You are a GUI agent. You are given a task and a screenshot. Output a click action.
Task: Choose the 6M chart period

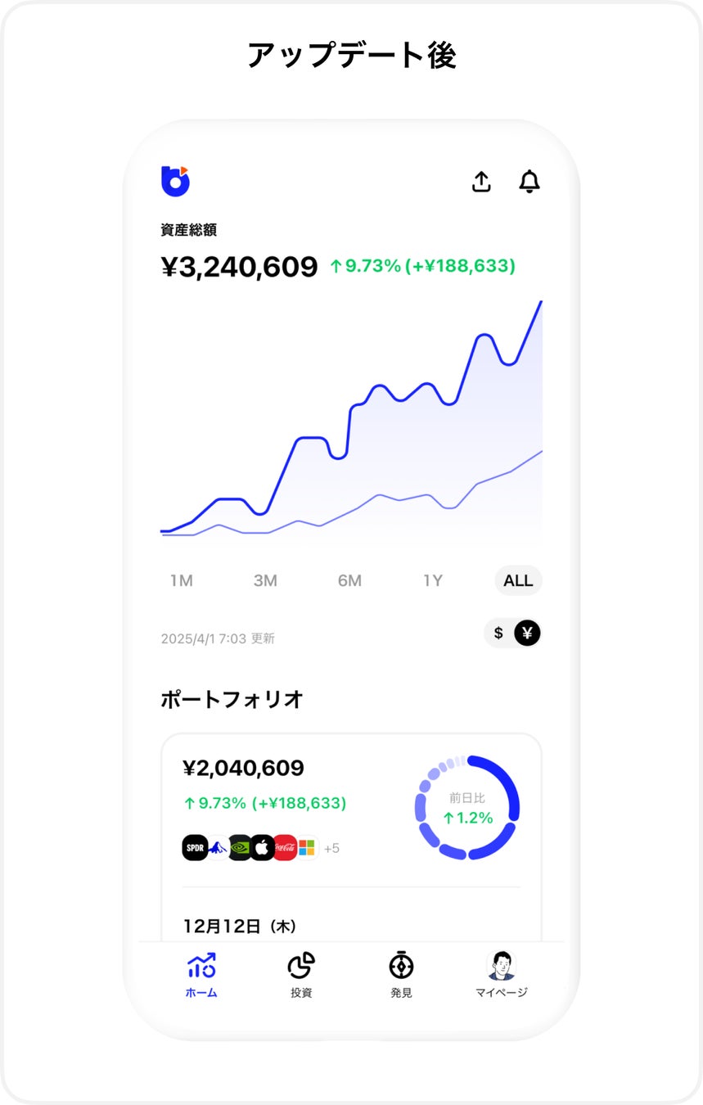coord(349,581)
